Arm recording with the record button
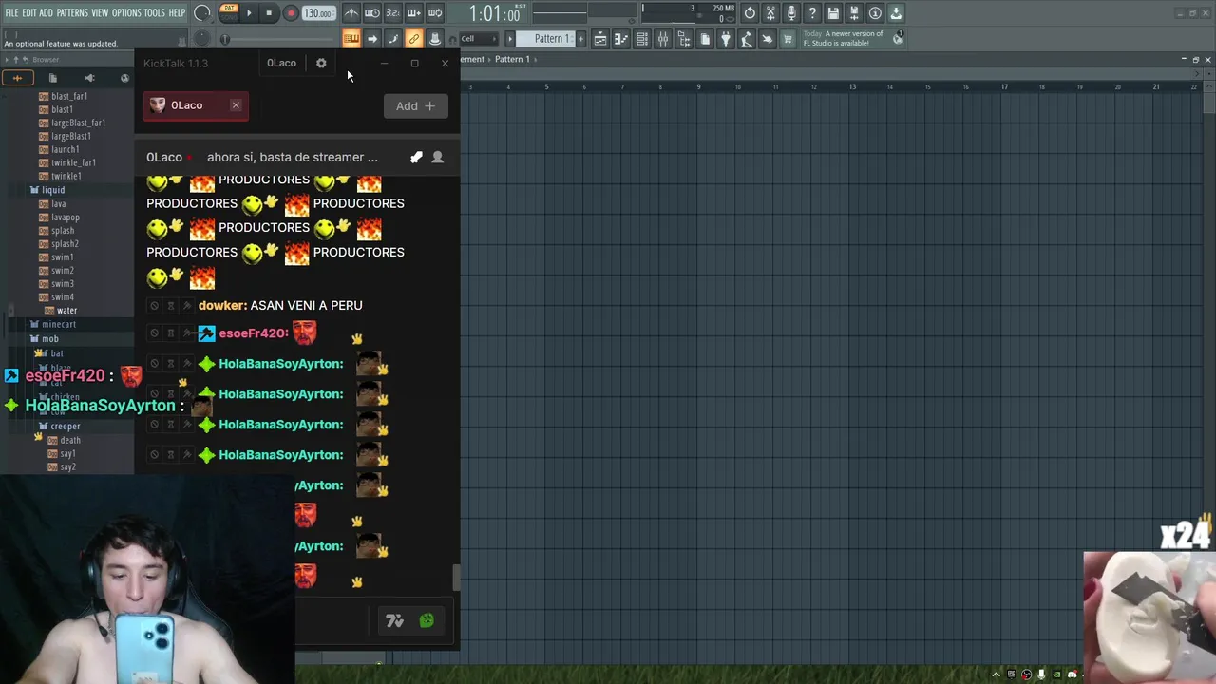The height and width of the screenshot is (684, 1216). point(291,13)
